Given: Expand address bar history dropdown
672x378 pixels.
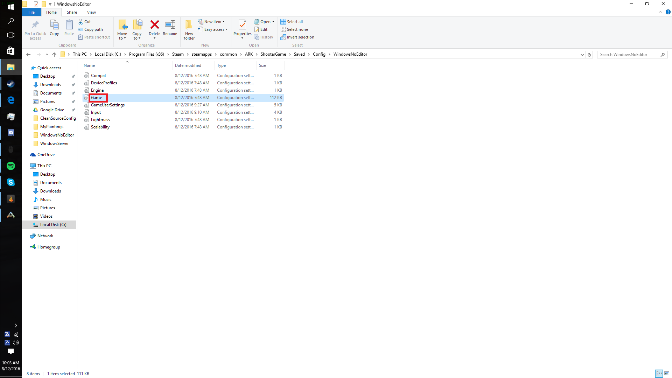Looking at the screenshot, I should [582, 55].
